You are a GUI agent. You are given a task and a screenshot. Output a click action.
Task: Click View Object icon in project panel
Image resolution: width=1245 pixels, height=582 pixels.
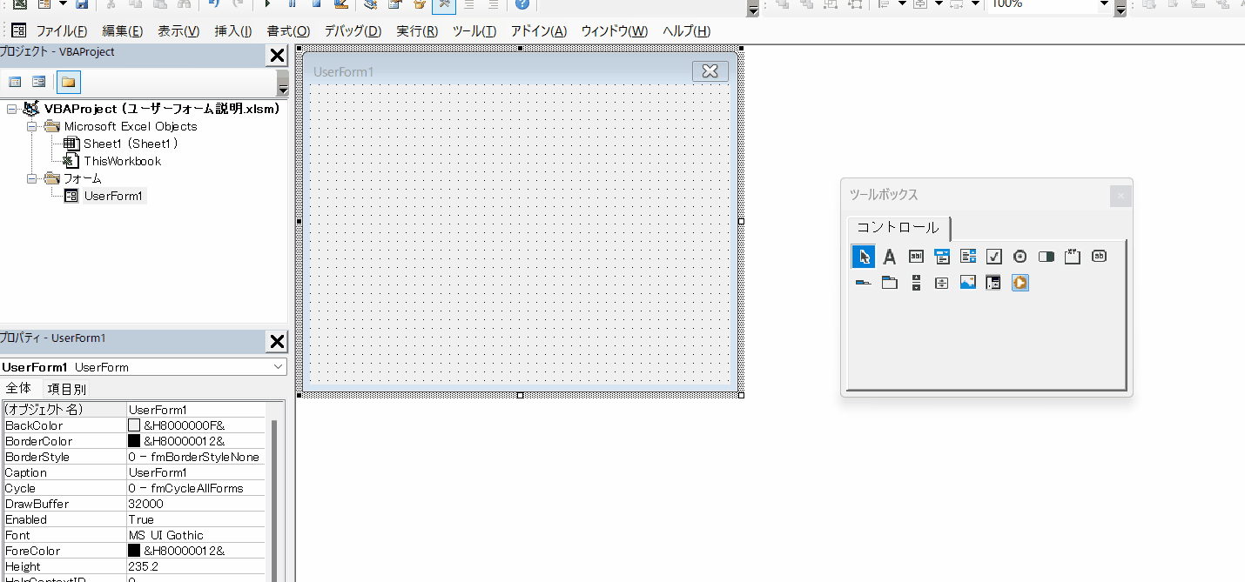coord(39,82)
